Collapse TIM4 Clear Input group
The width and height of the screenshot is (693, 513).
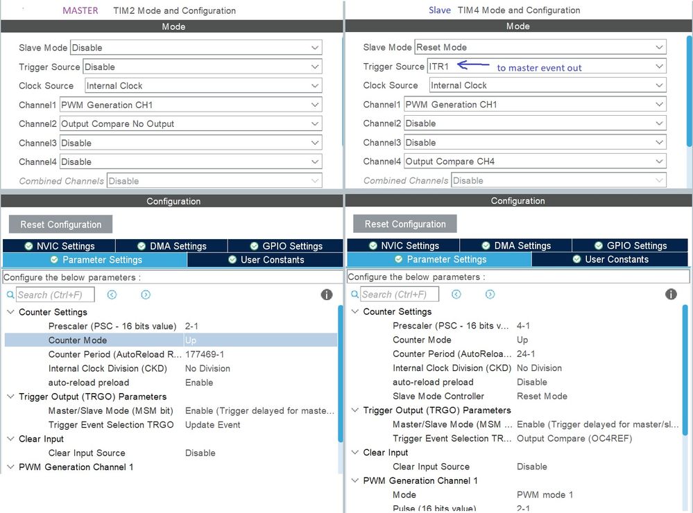tap(355, 453)
